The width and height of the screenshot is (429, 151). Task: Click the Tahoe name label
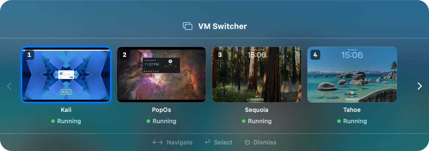352,110
